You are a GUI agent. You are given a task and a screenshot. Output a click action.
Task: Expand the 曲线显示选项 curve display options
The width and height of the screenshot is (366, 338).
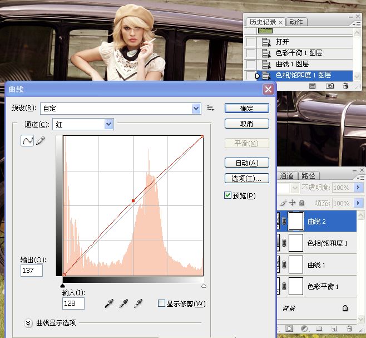(28, 322)
